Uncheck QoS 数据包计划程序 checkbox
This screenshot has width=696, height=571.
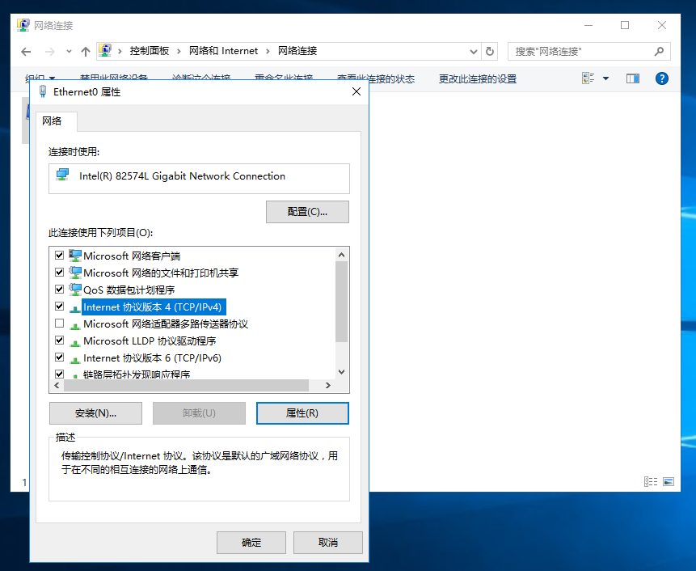tap(60, 289)
